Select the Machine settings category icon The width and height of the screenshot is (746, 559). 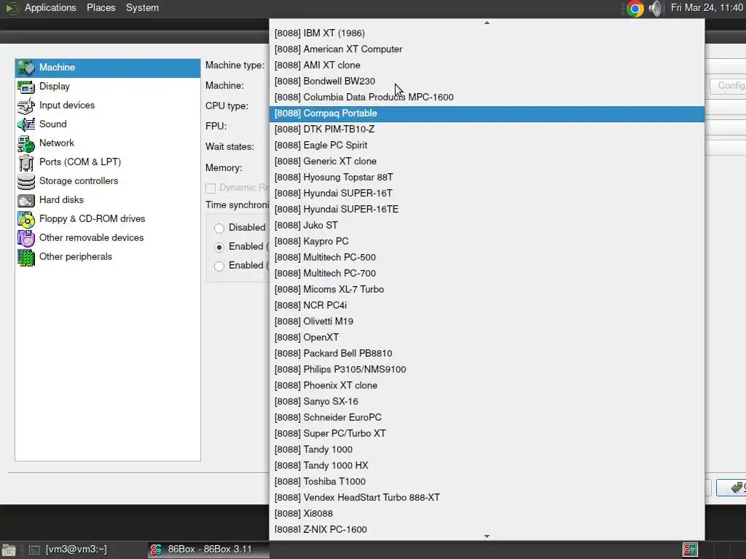pyautogui.click(x=26, y=68)
